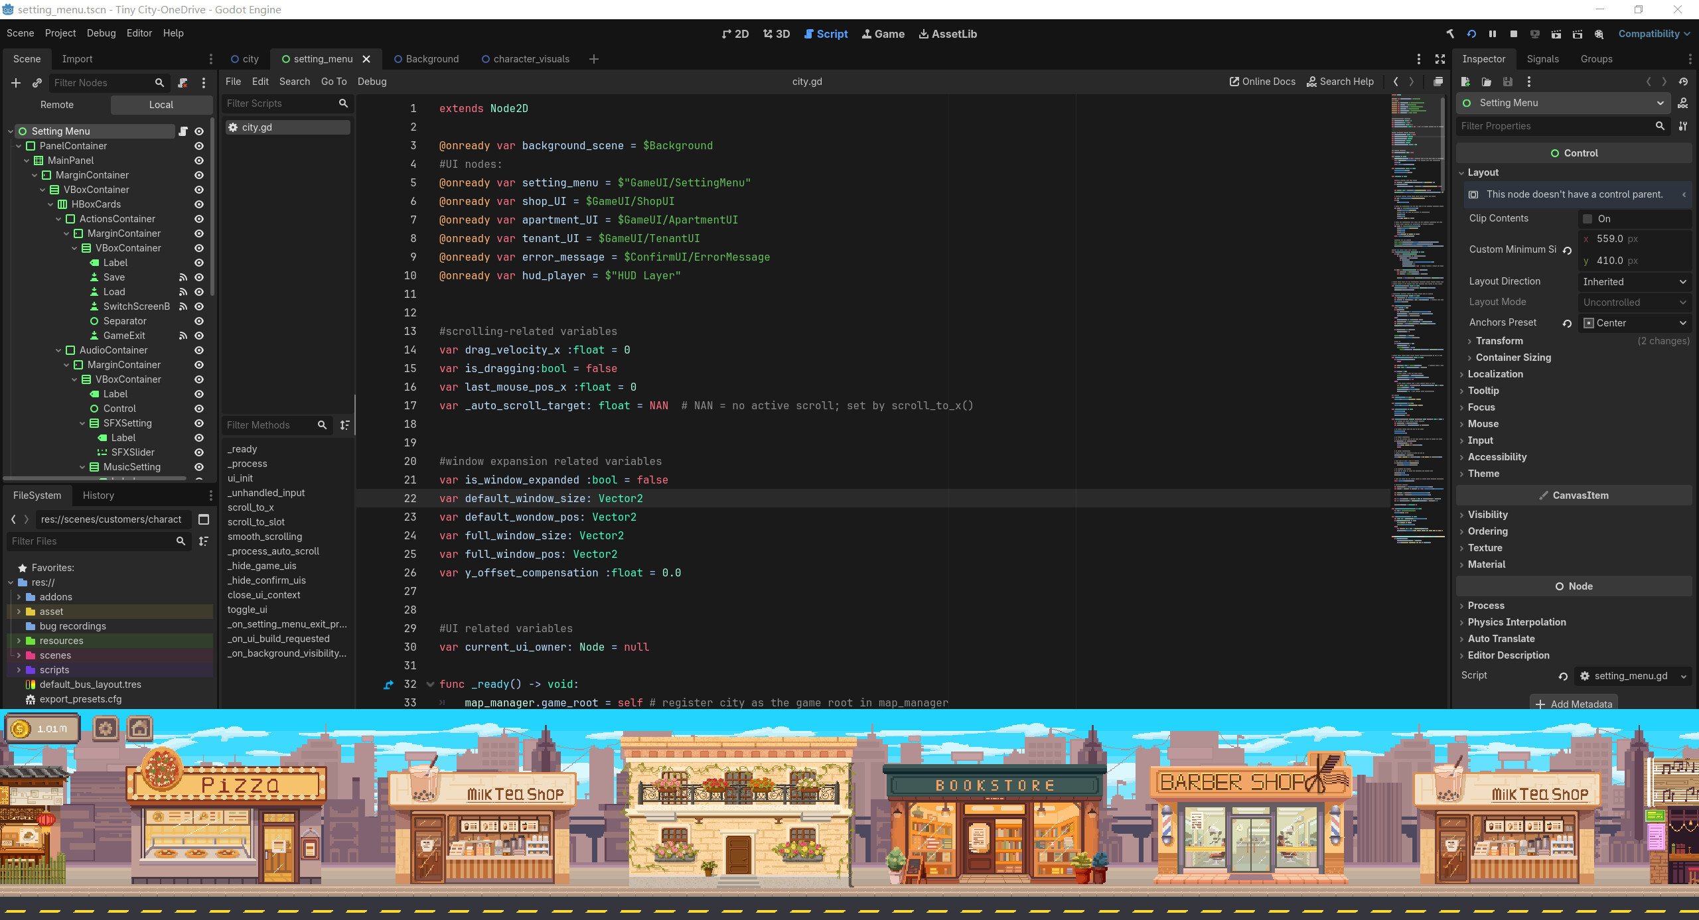Open Inspector property tools wrench icon
This screenshot has height=920, width=1699.
(1683, 126)
